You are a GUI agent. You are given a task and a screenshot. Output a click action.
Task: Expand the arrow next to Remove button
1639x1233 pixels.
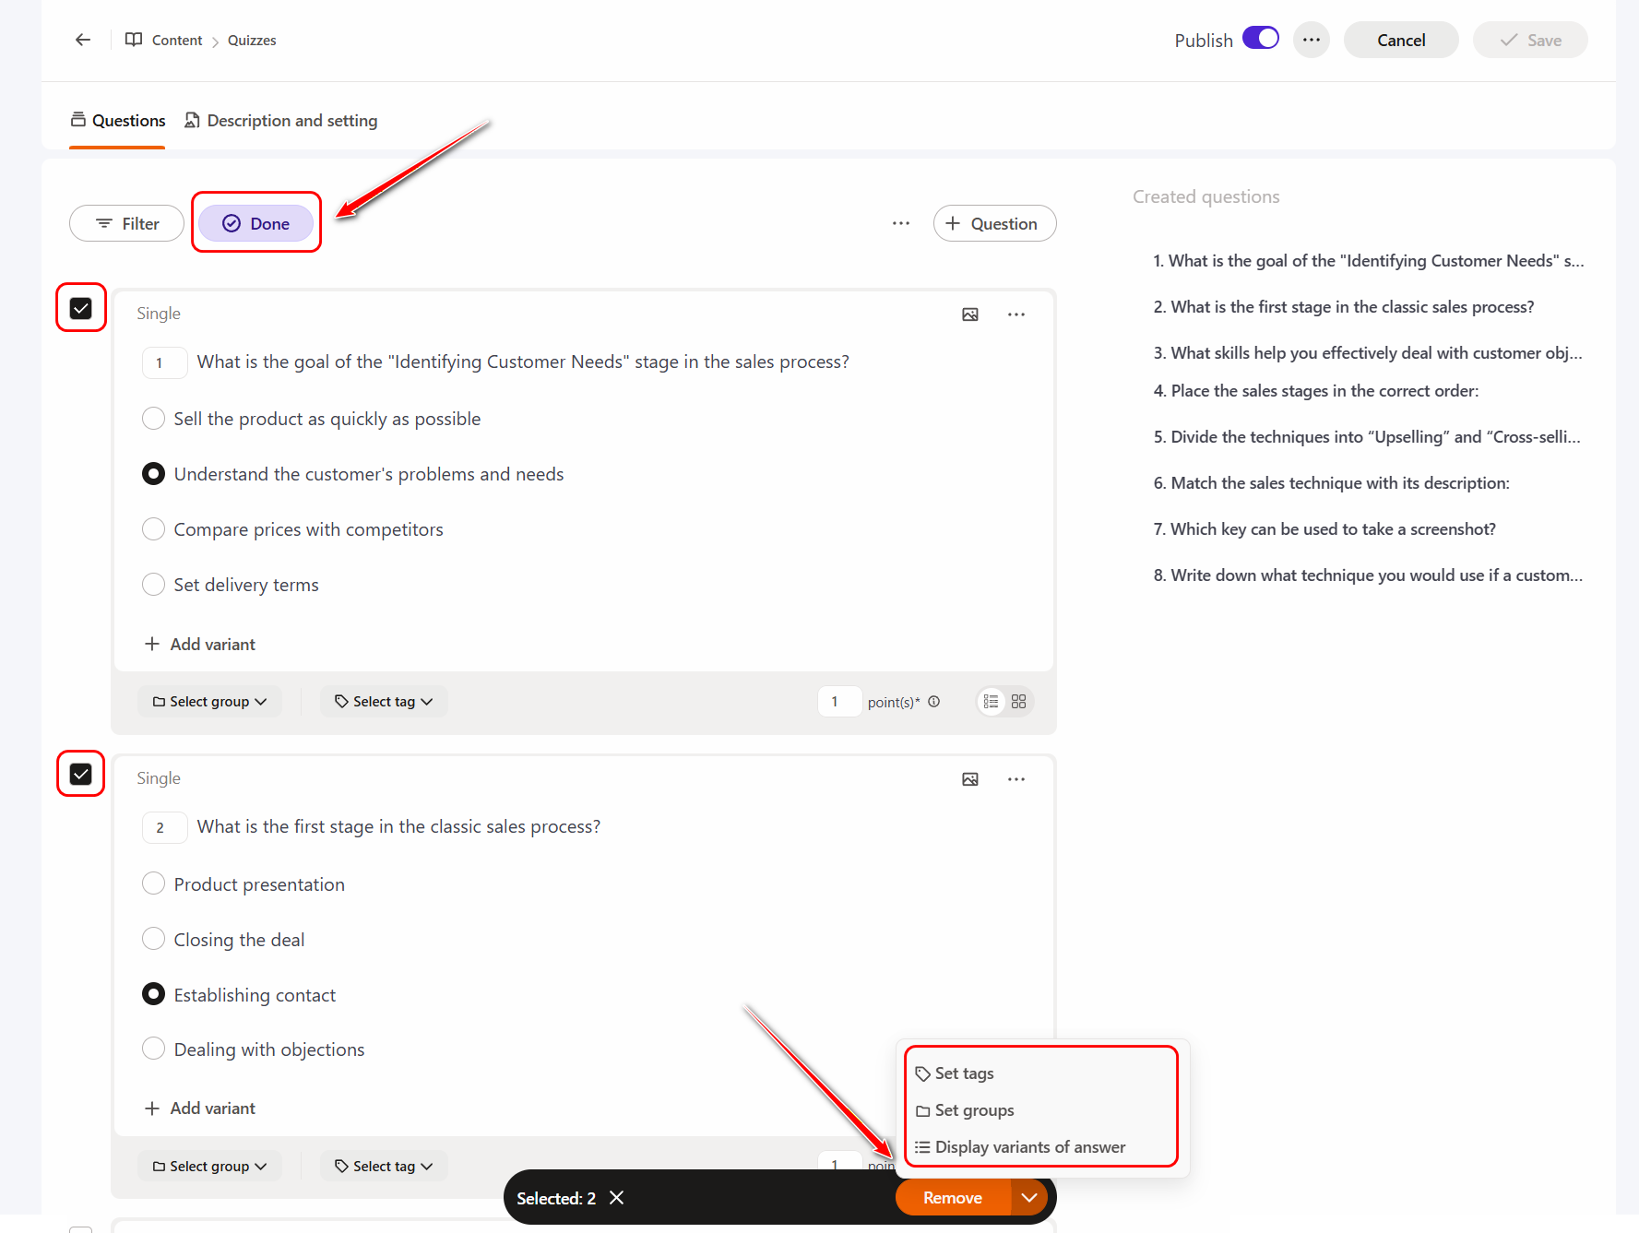pyautogui.click(x=1029, y=1198)
